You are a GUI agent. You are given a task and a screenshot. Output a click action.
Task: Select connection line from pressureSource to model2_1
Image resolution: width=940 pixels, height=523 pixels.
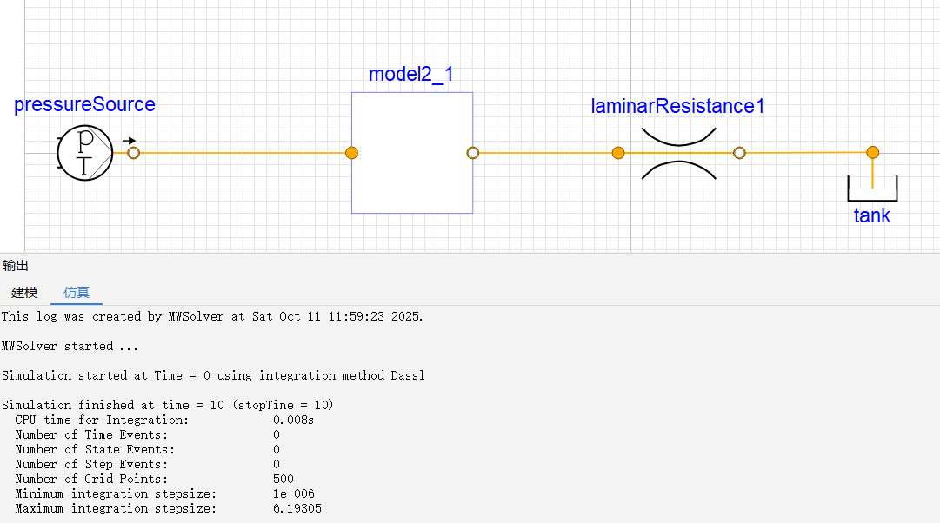[x=243, y=153]
